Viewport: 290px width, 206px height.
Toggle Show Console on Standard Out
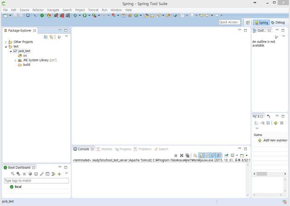coord(213,156)
